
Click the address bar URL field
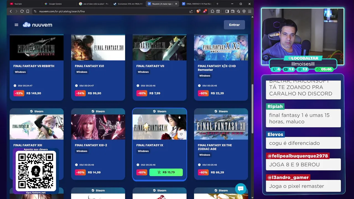(x=111, y=11)
